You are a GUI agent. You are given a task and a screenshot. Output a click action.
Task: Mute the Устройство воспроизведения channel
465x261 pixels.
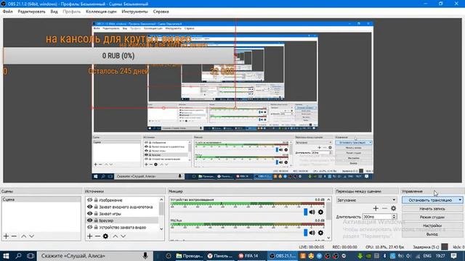(312, 212)
